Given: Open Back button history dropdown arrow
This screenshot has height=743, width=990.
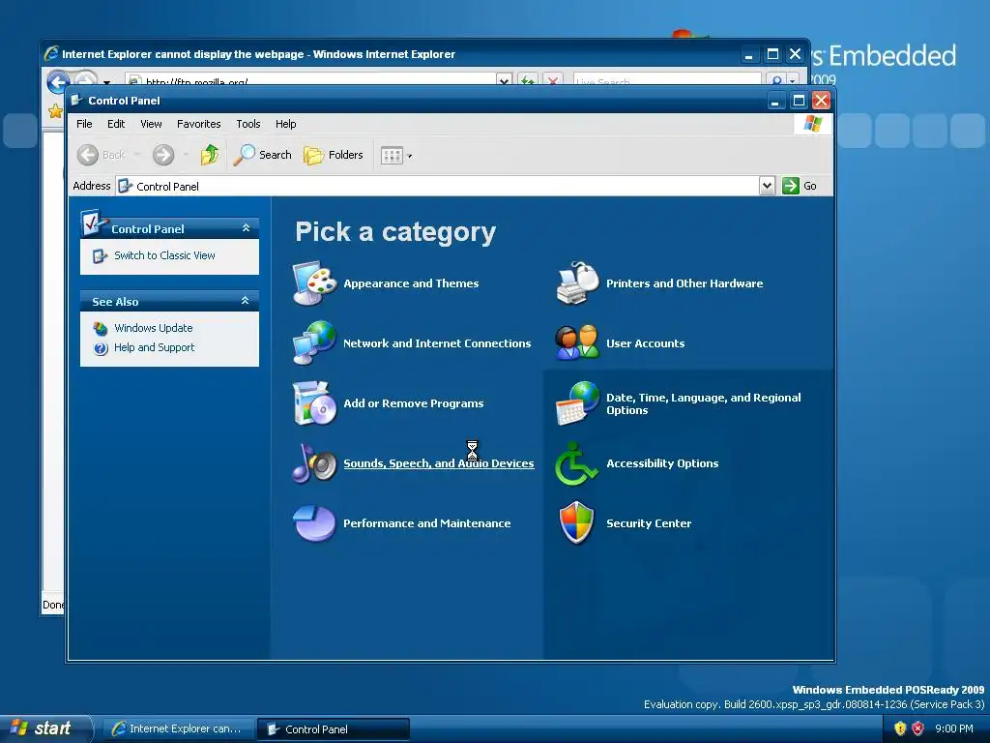Looking at the screenshot, I should (x=137, y=155).
